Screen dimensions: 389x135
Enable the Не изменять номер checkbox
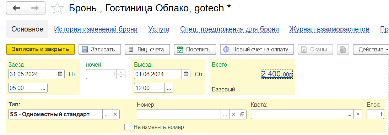(128, 127)
